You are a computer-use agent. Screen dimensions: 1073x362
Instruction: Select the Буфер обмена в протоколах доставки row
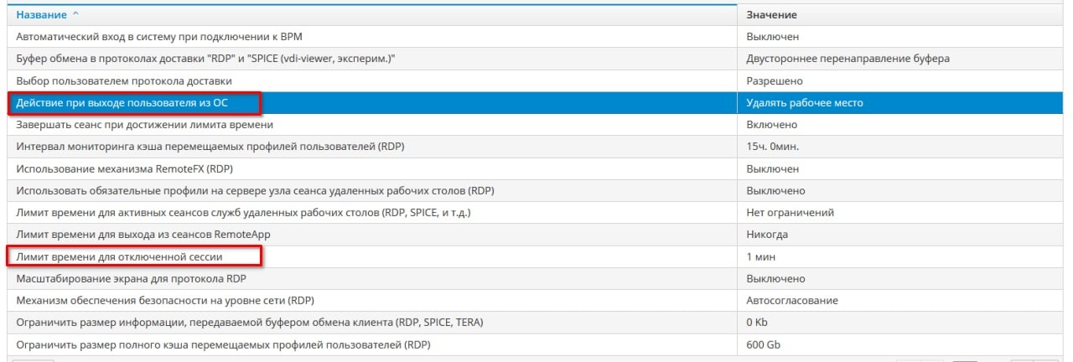tap(205, 59)
